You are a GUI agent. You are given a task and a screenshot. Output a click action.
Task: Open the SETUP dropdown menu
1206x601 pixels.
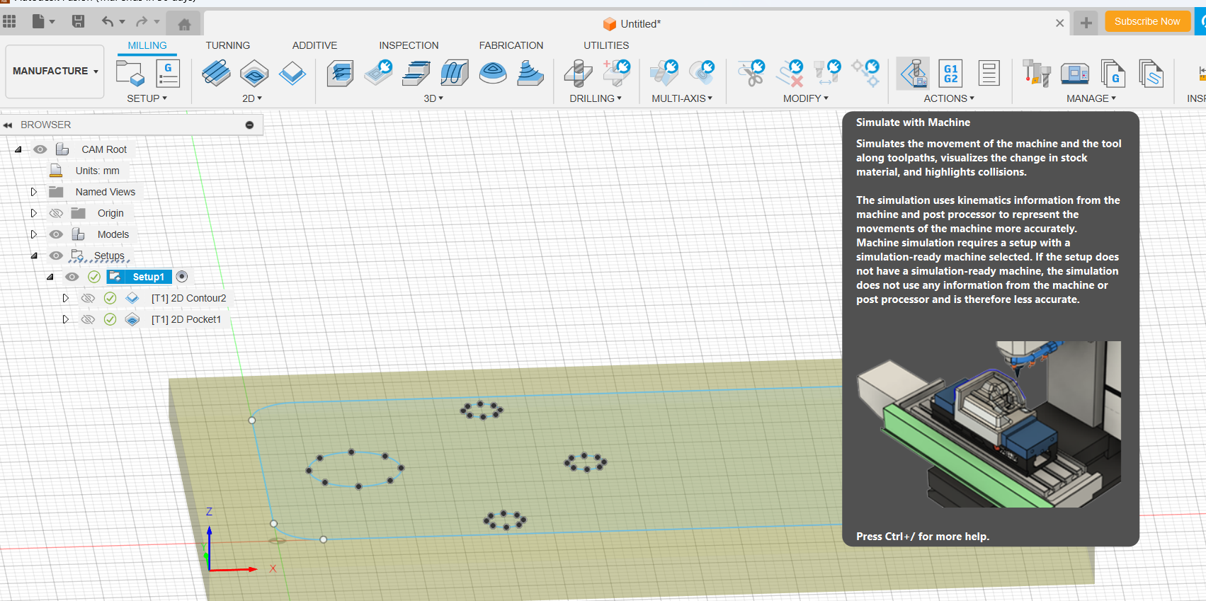(147, 98)
